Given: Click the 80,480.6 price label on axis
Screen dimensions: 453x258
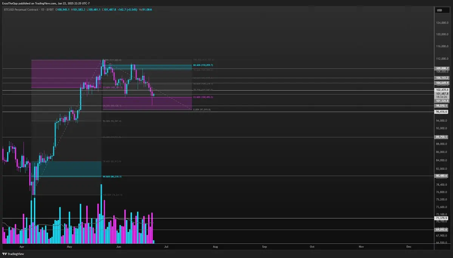Looking at the screenshot, I should 441,176.
